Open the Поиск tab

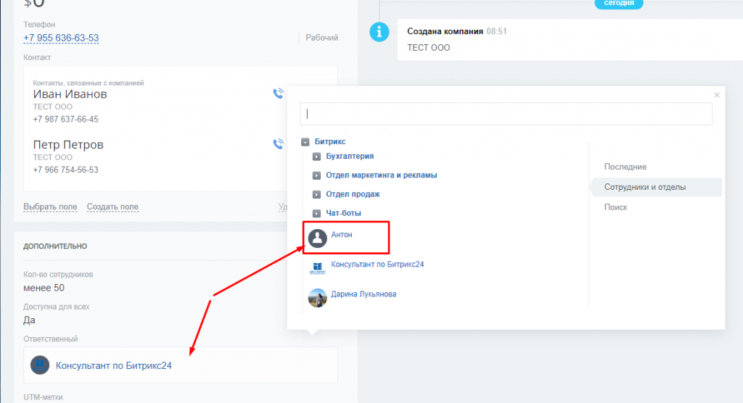click(x=615, y=207)
